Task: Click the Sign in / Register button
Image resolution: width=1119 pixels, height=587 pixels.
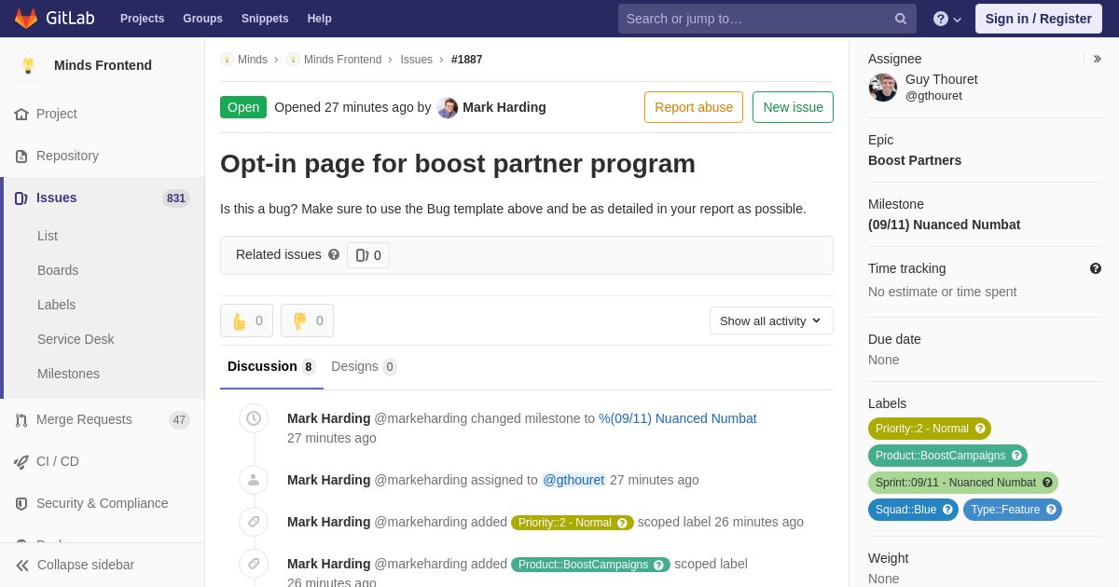Action: (1039, 19)
